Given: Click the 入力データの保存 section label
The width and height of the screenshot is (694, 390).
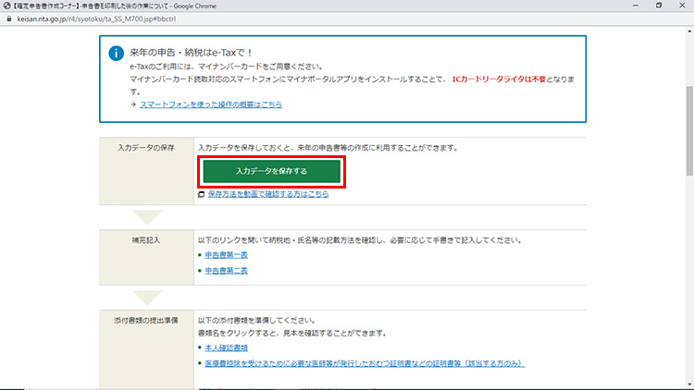Looking at the screenshot, I should pyautogui.click(x=146, y=148).
